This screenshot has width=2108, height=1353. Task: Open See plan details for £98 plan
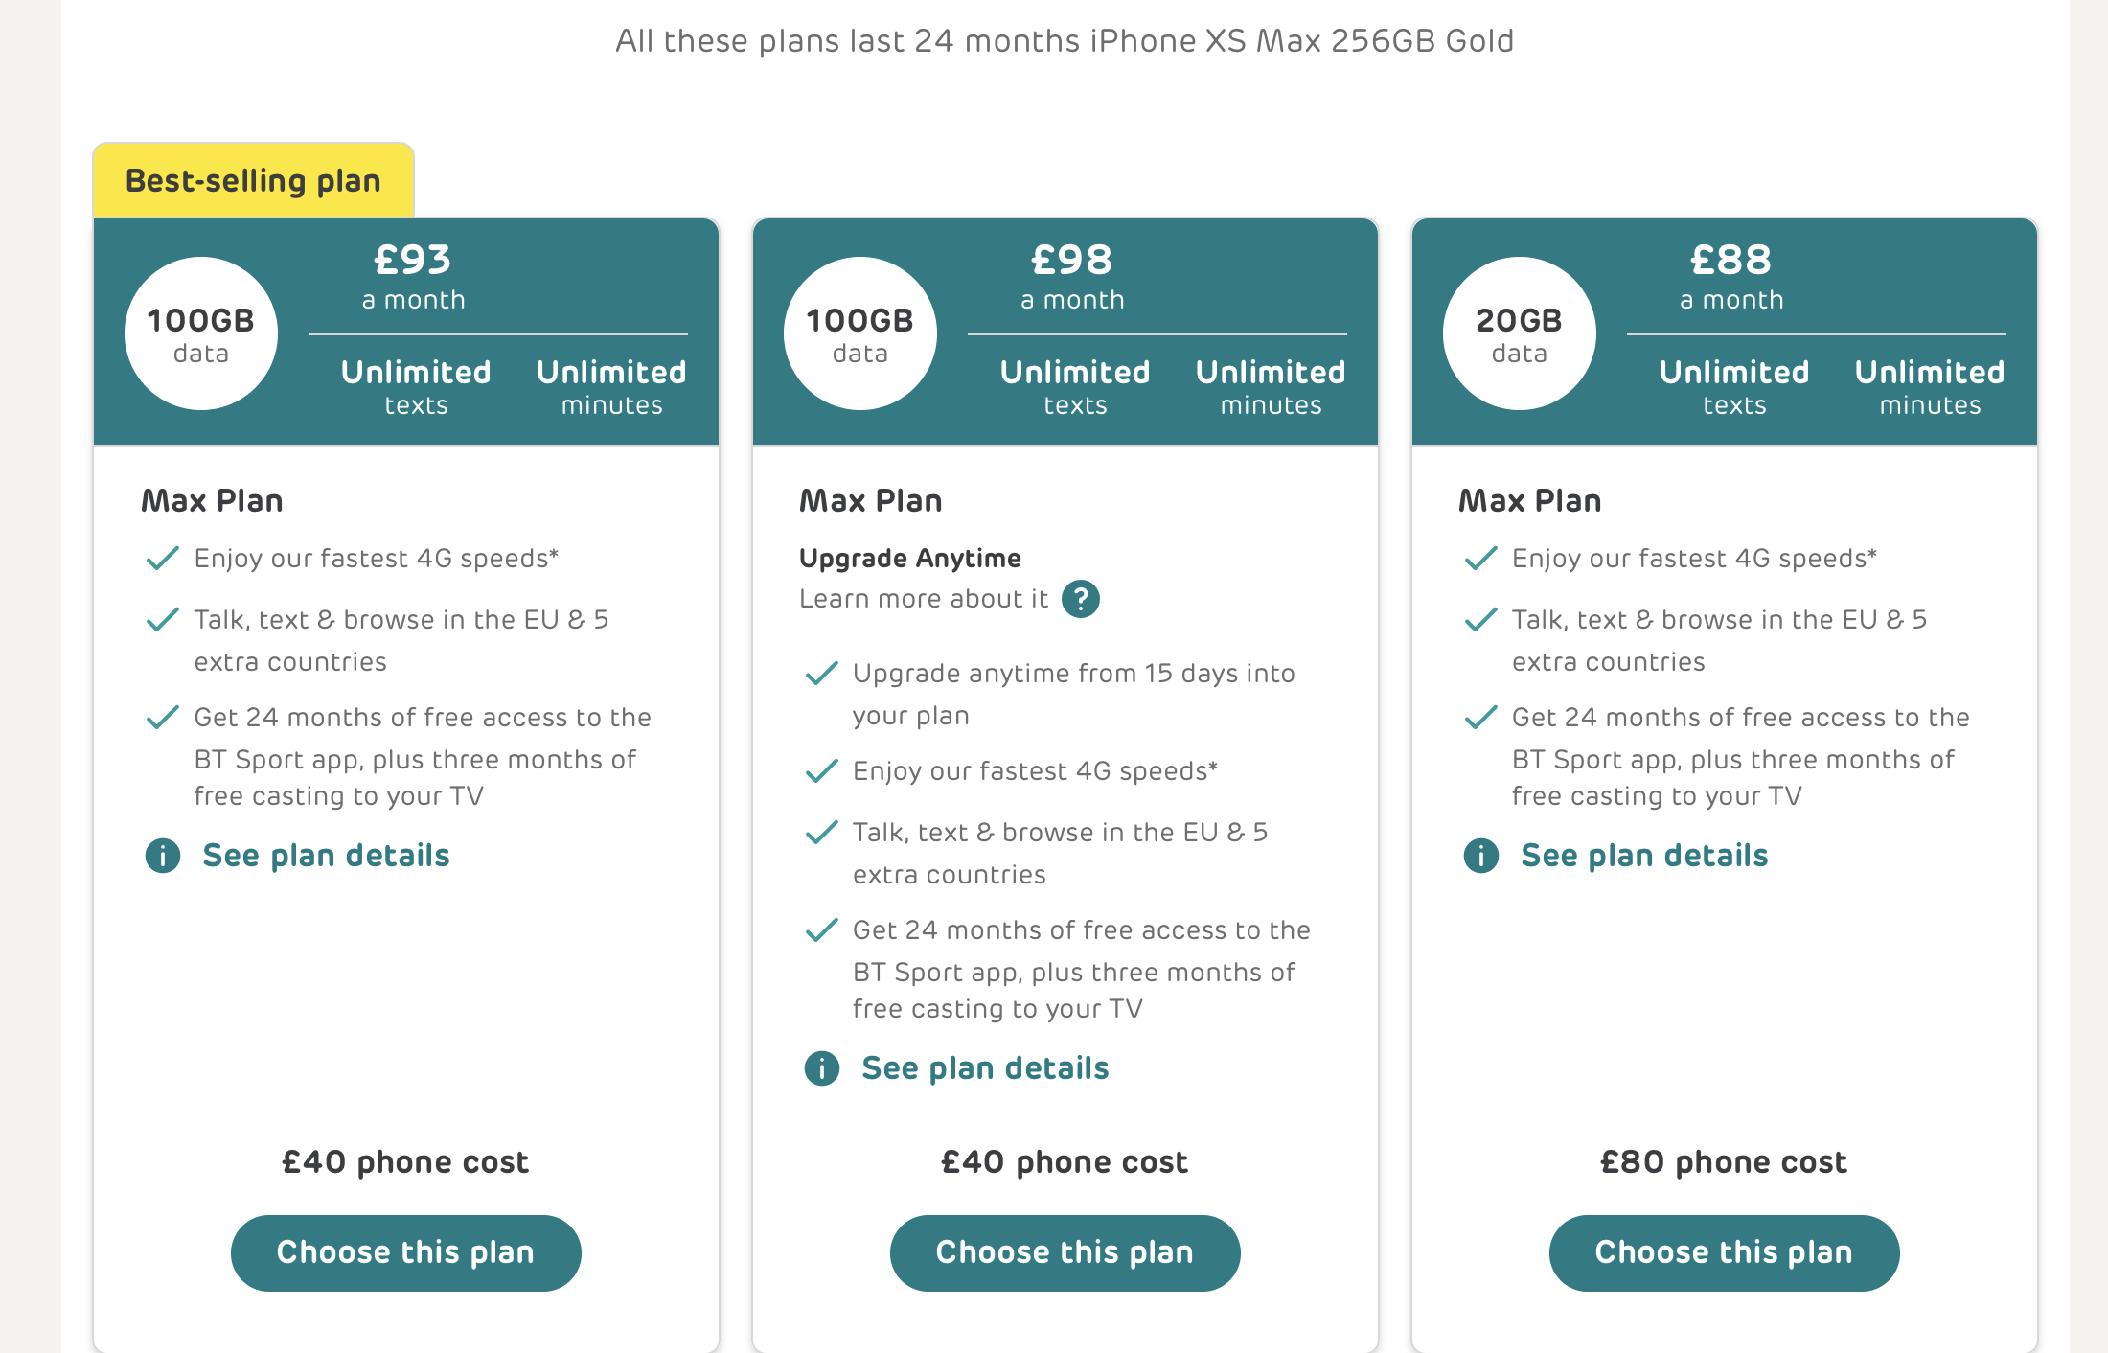[x=985, y=1068]
